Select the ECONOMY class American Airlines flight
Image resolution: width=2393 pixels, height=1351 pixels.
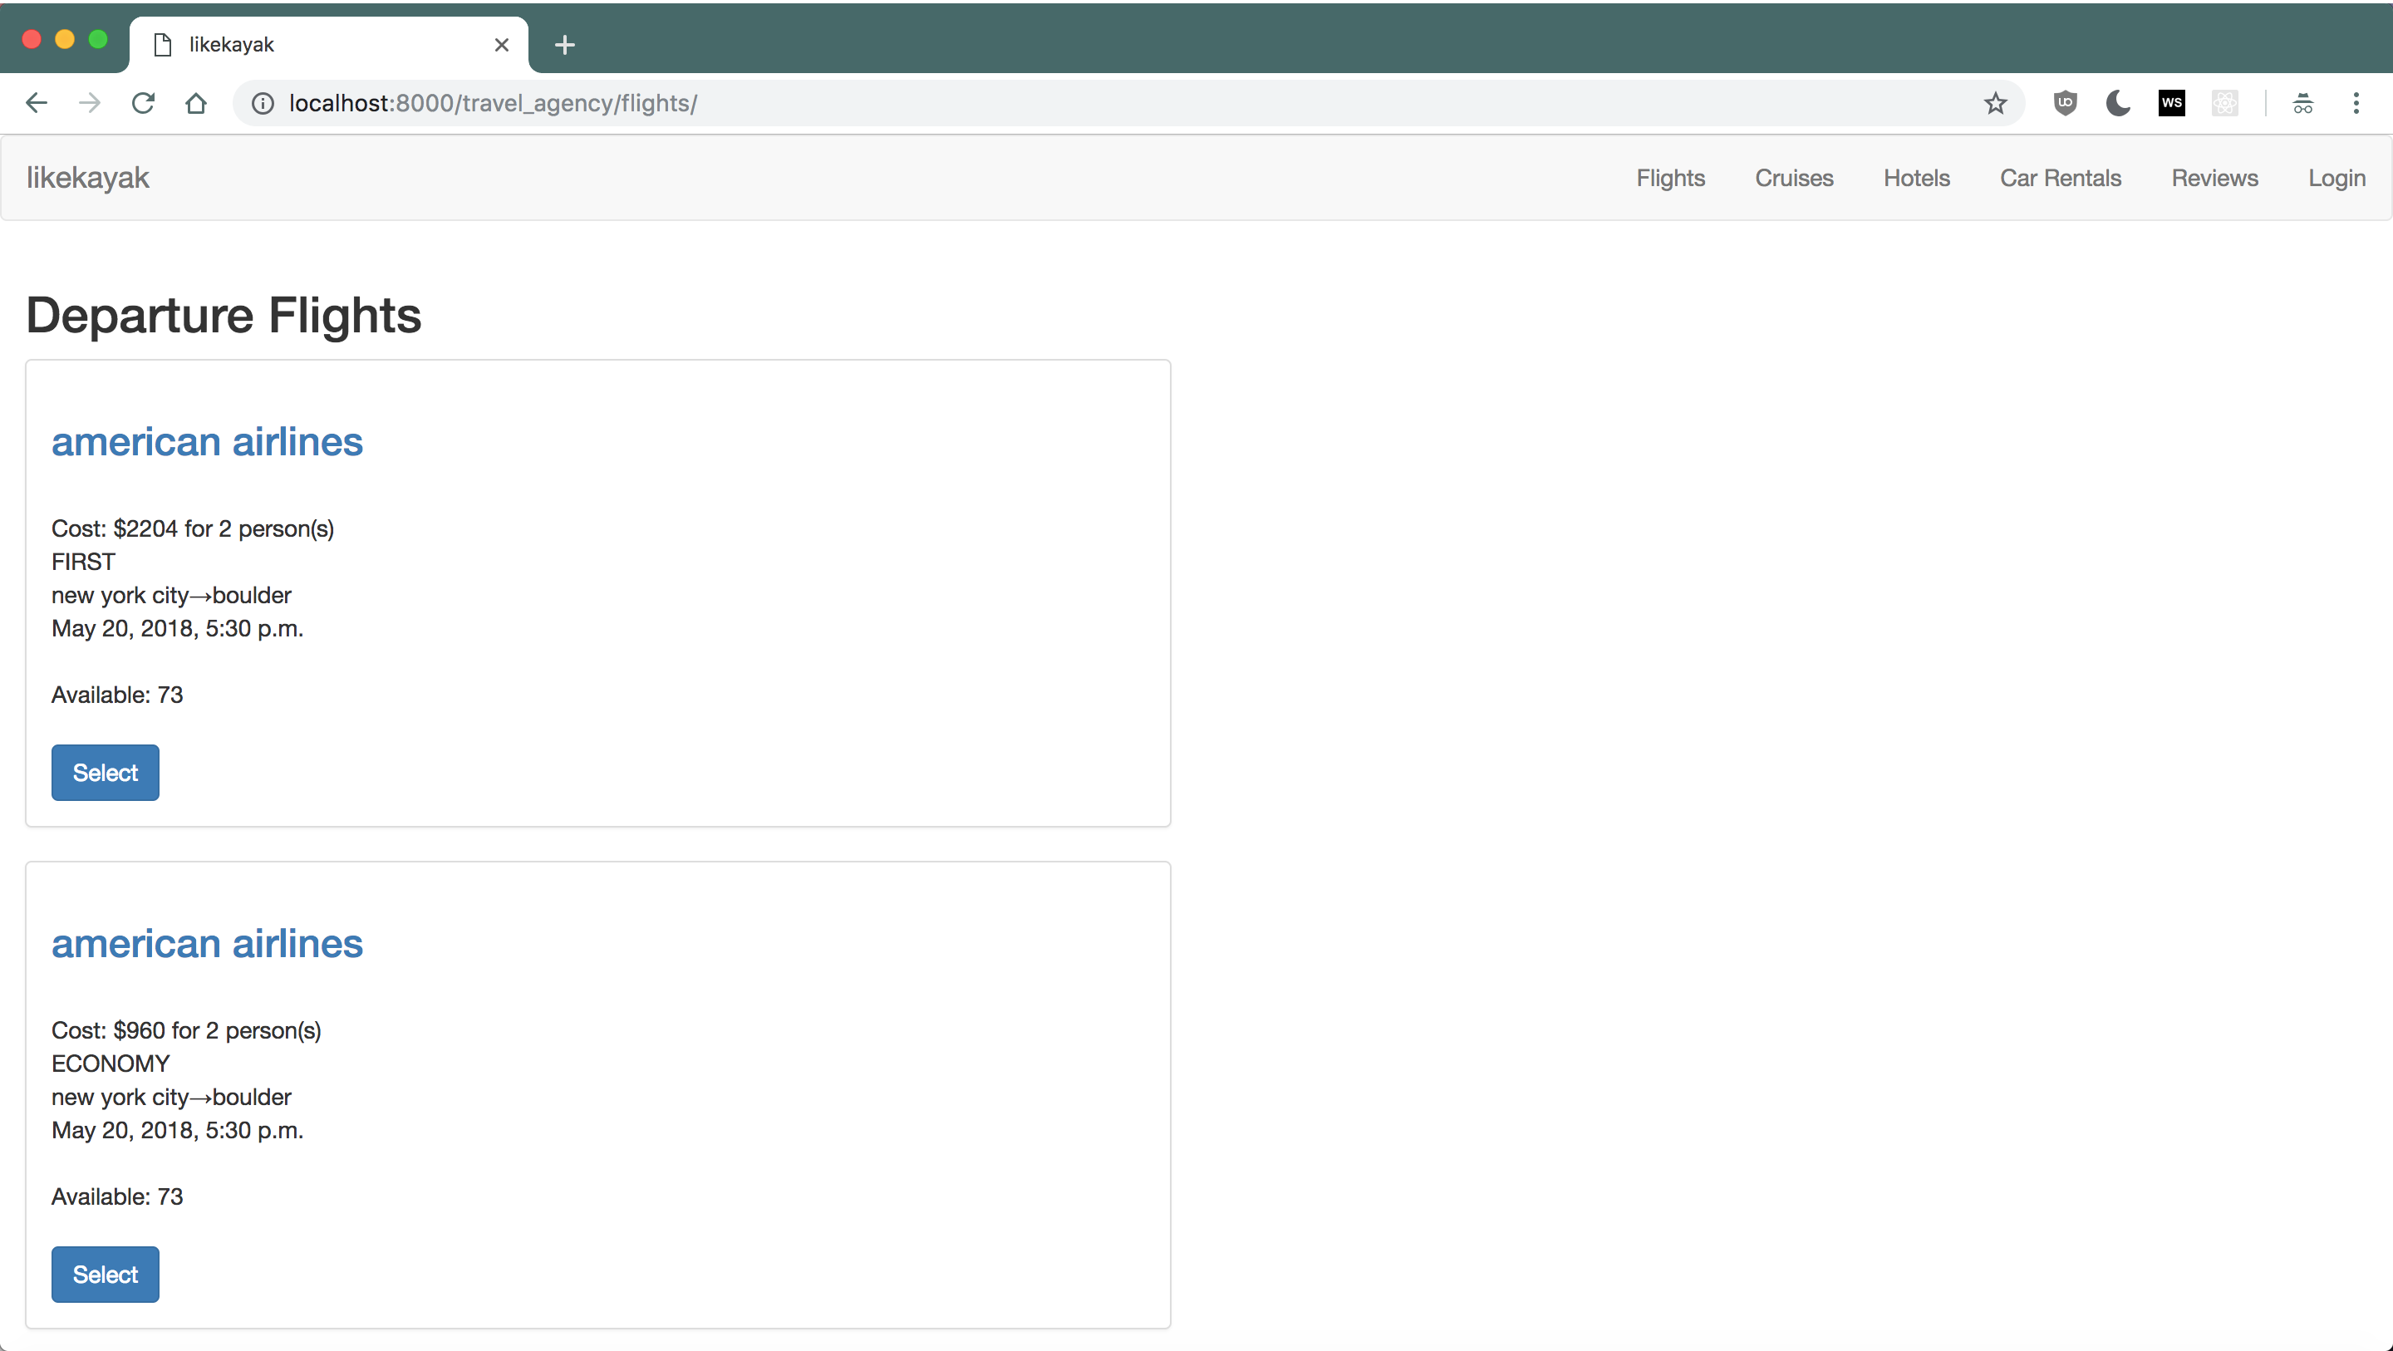tap(106, 1274)
